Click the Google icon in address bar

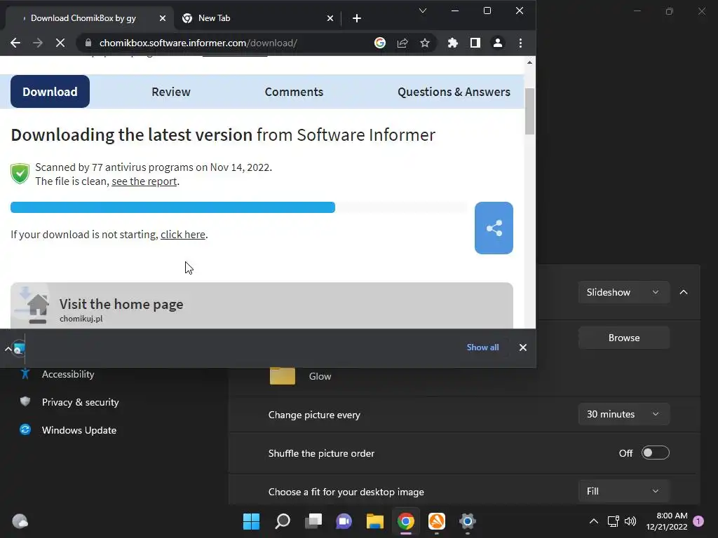point(379,43)
